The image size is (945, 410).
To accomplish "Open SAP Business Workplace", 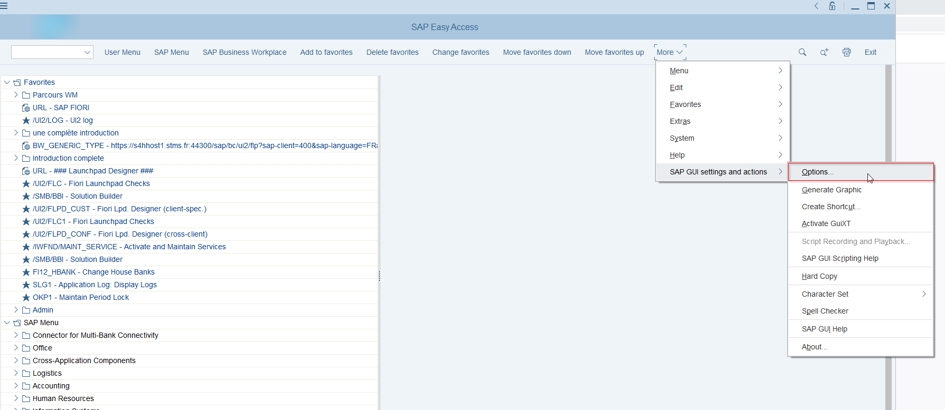I will [244, 52].
